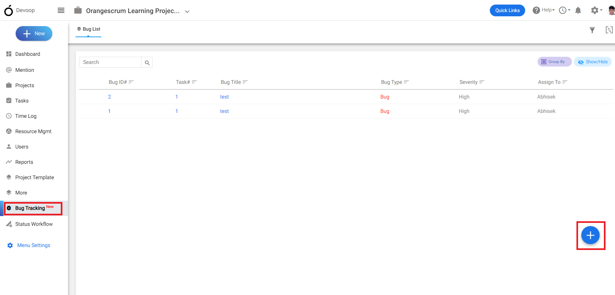Open task 1 link in bug 2 row

(x=177, y=97)
